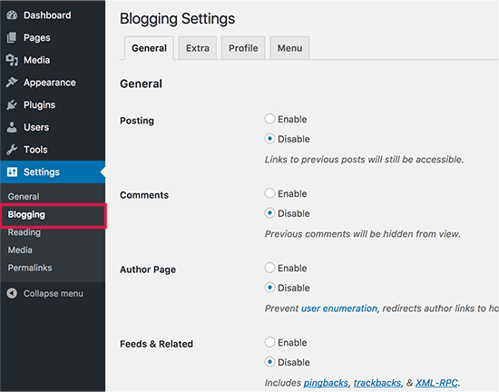
Task: Open the Profile tab
Action: 243,48
